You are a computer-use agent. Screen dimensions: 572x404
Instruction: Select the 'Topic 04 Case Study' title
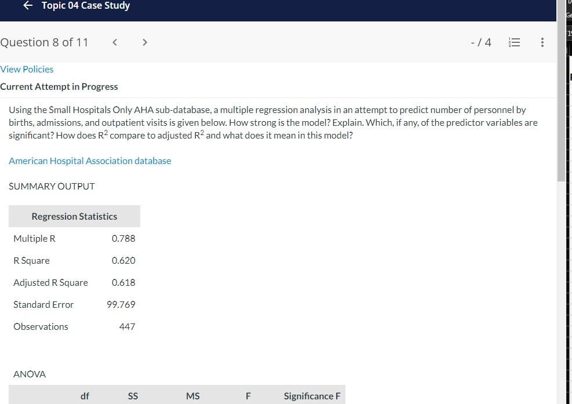86,5
